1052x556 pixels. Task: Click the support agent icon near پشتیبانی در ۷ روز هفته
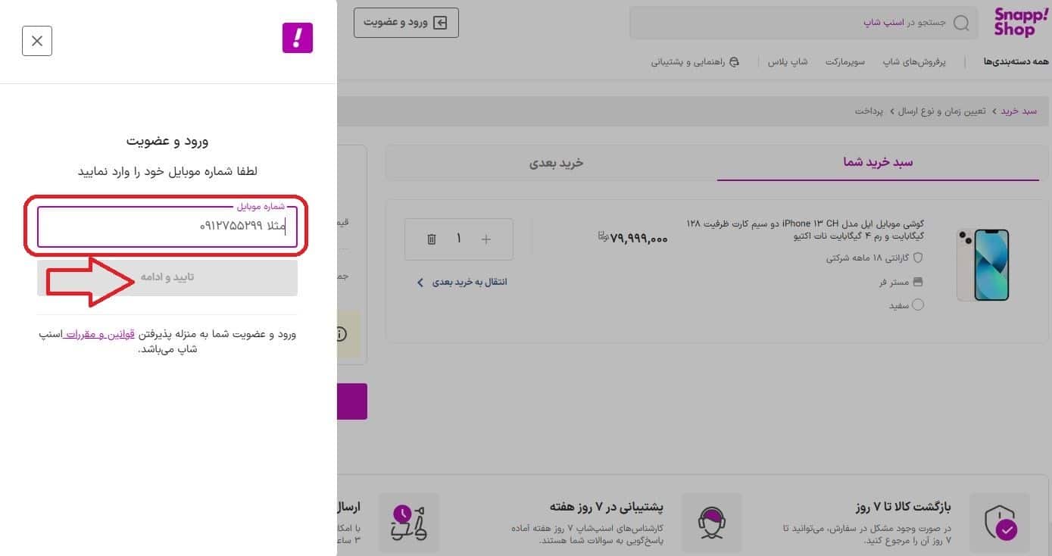[711, 522]
